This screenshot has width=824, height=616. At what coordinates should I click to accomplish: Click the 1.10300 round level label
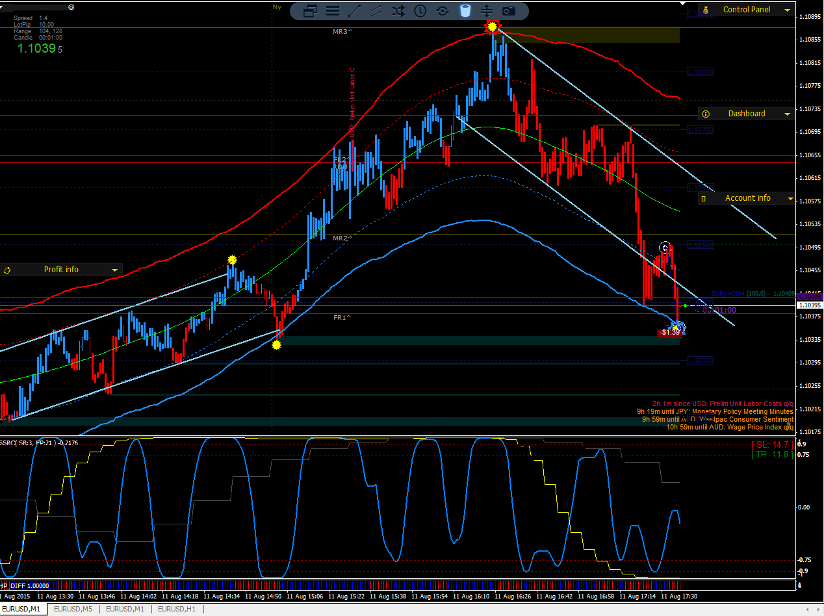[x=701, y=360]
